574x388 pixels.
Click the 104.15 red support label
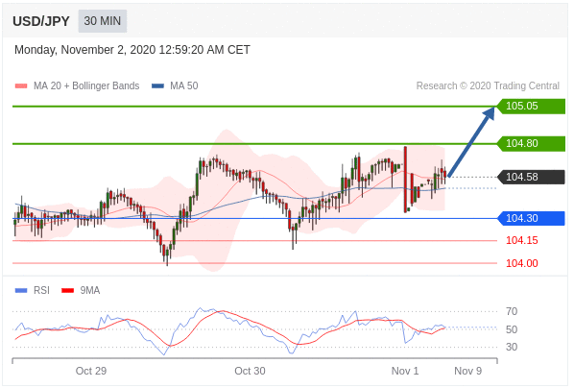point(521,240)
